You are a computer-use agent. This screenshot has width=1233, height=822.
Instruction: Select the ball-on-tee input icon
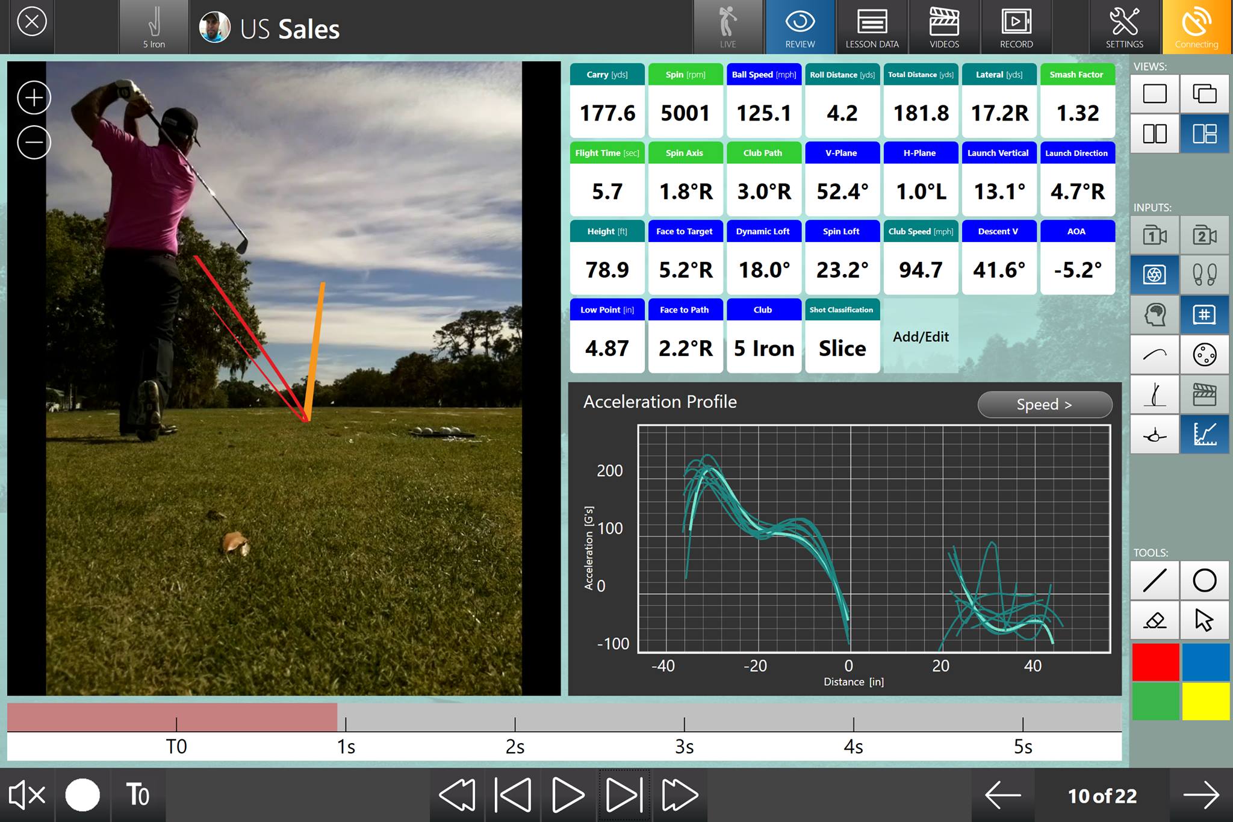tap(1154, 434)
